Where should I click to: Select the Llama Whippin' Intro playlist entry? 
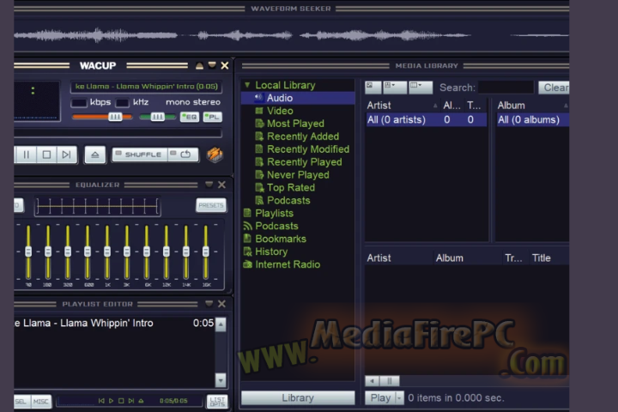pyautogui.click(x=114, y=324)
